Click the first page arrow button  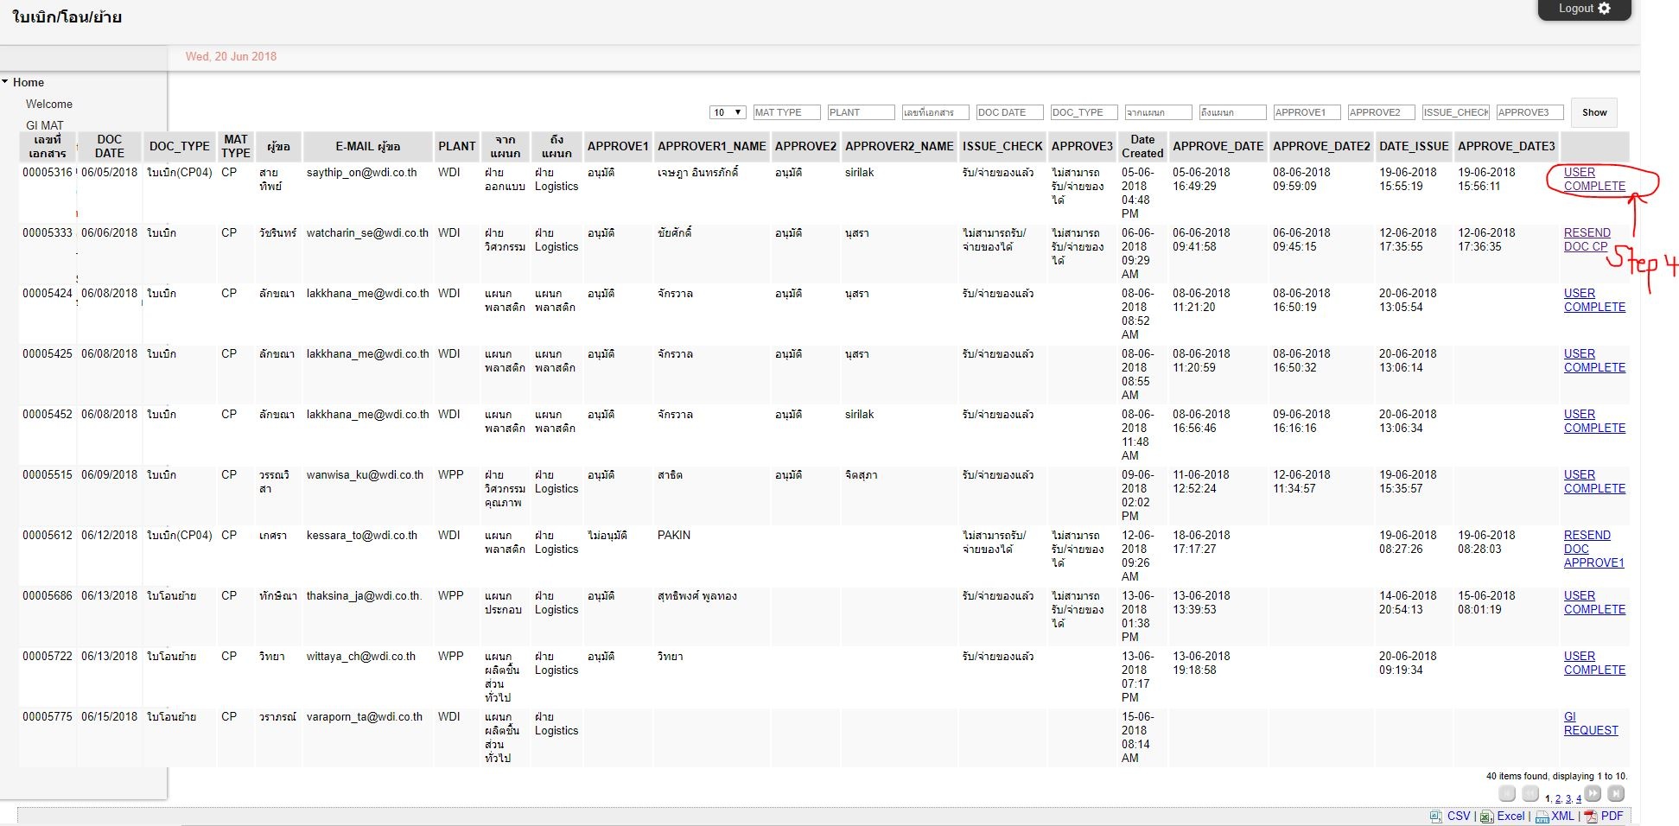pos(1507,794)
